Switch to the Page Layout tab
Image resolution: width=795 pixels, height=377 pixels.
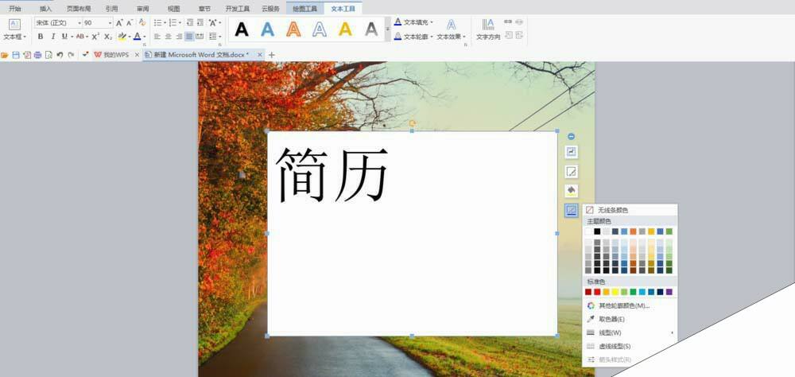coord(79,9)
